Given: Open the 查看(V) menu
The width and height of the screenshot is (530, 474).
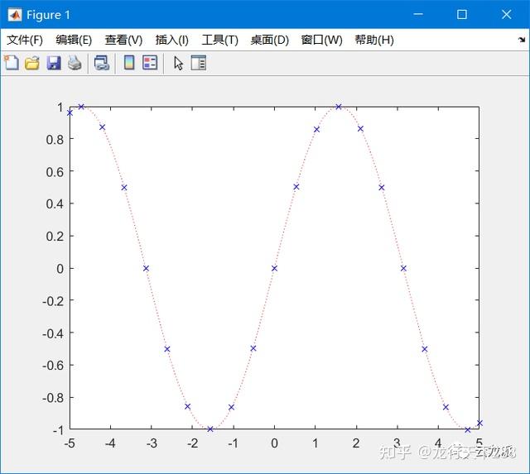Looking at the screenshot, I should click(123, 40).
